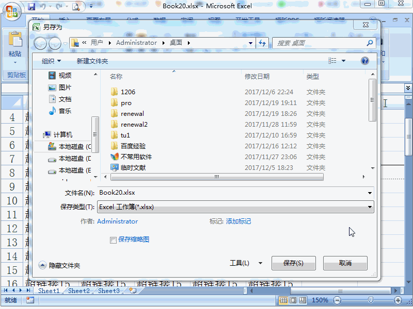Open Customize Quick Access Toolbar arrow
Viewport: 413px width, 309px height.
[x=91, y=6]
